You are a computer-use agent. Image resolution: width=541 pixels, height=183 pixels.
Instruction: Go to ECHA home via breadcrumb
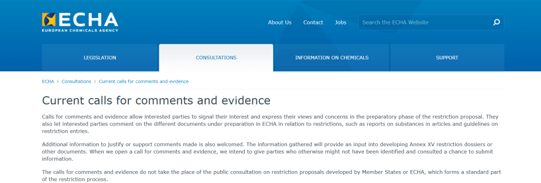coord(48,82)
